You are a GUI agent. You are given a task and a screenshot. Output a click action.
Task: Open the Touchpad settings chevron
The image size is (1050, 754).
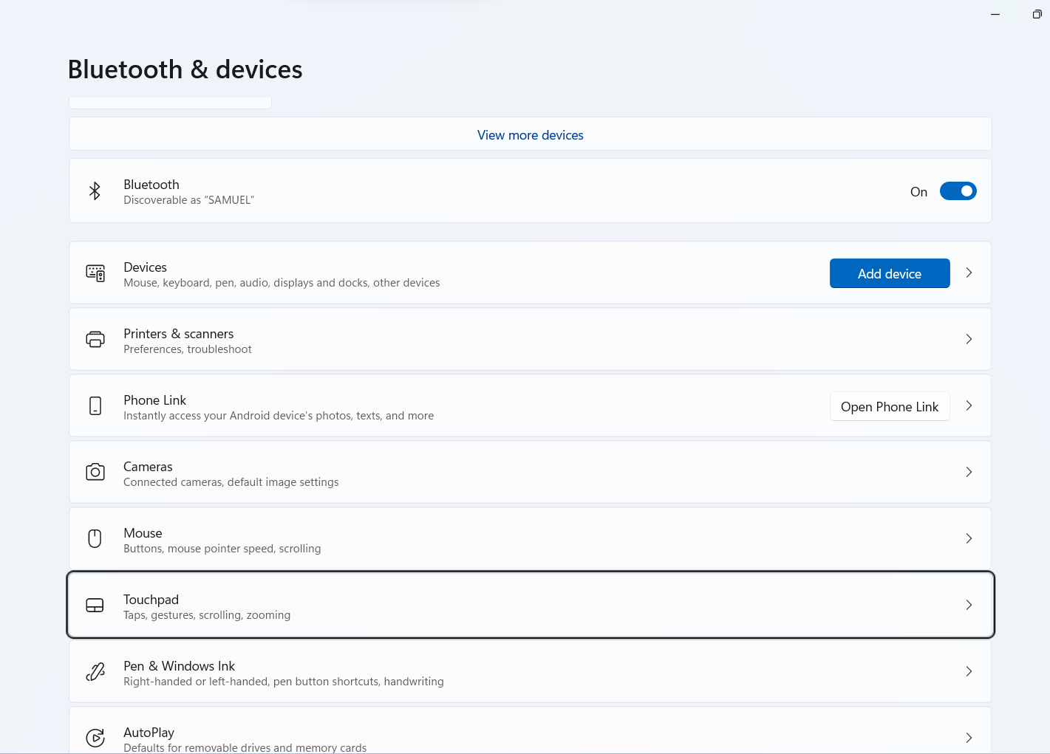[x=969, y=605]
